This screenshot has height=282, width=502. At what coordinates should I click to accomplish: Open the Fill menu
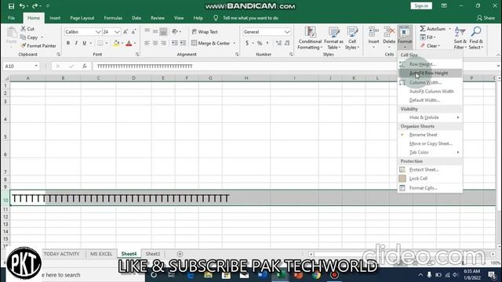[427, 38]
